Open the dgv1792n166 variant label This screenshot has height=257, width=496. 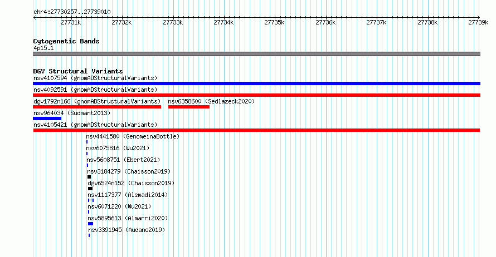click(97, 101)
